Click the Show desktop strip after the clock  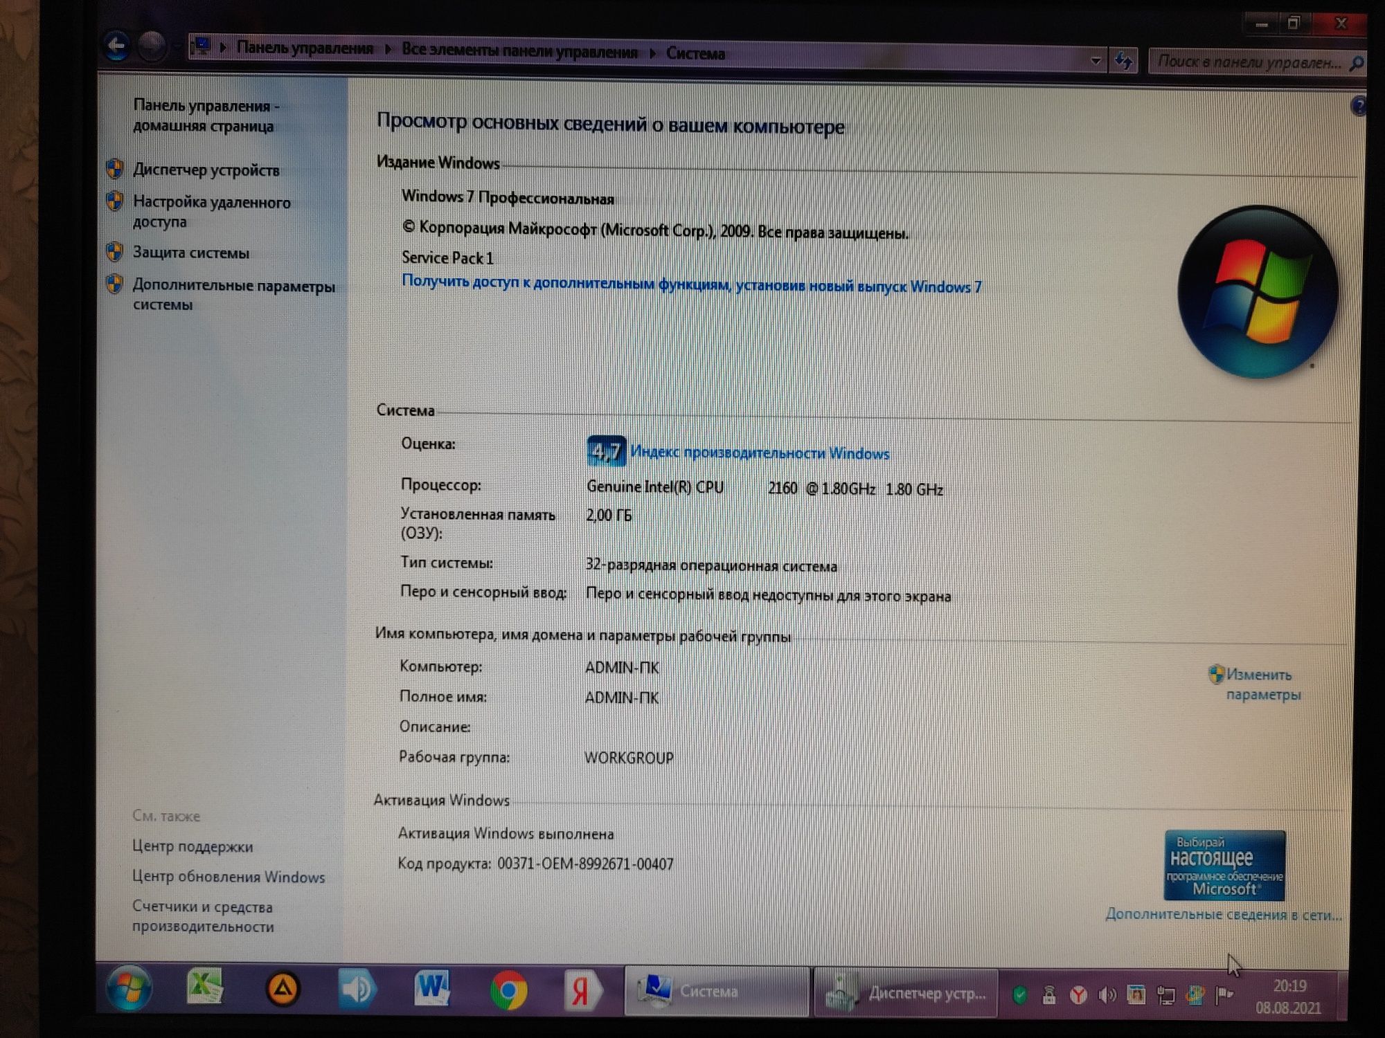tap(1343, 995)
